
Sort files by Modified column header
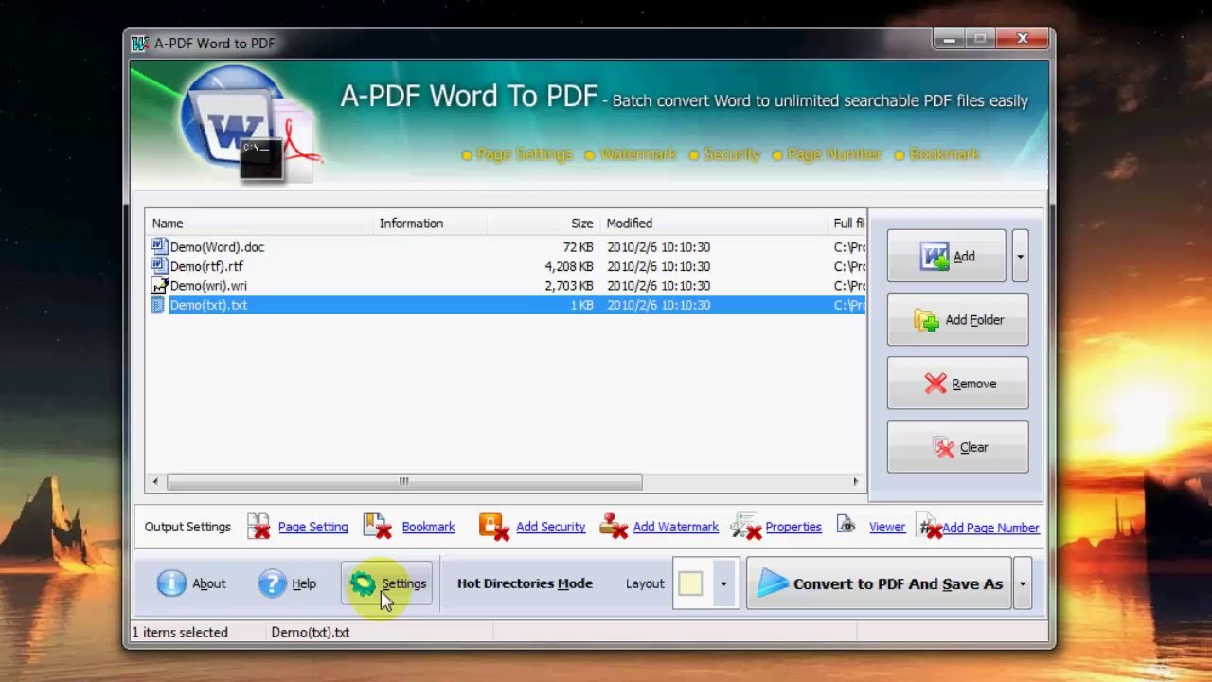714,224
